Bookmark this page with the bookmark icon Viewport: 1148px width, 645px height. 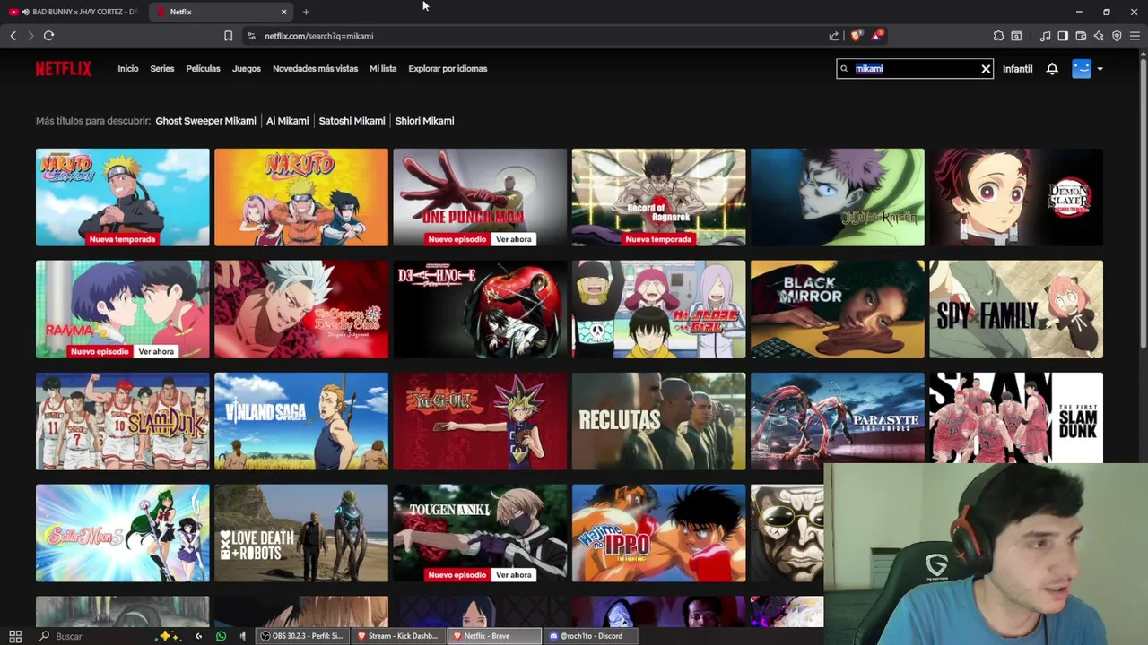point(228,36)
